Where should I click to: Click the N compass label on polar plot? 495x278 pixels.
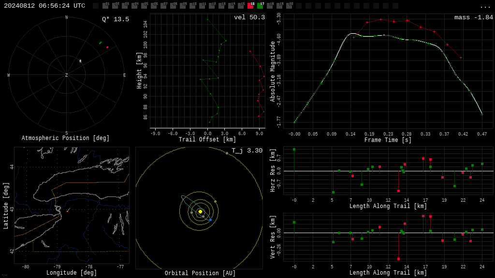[66, 17]
